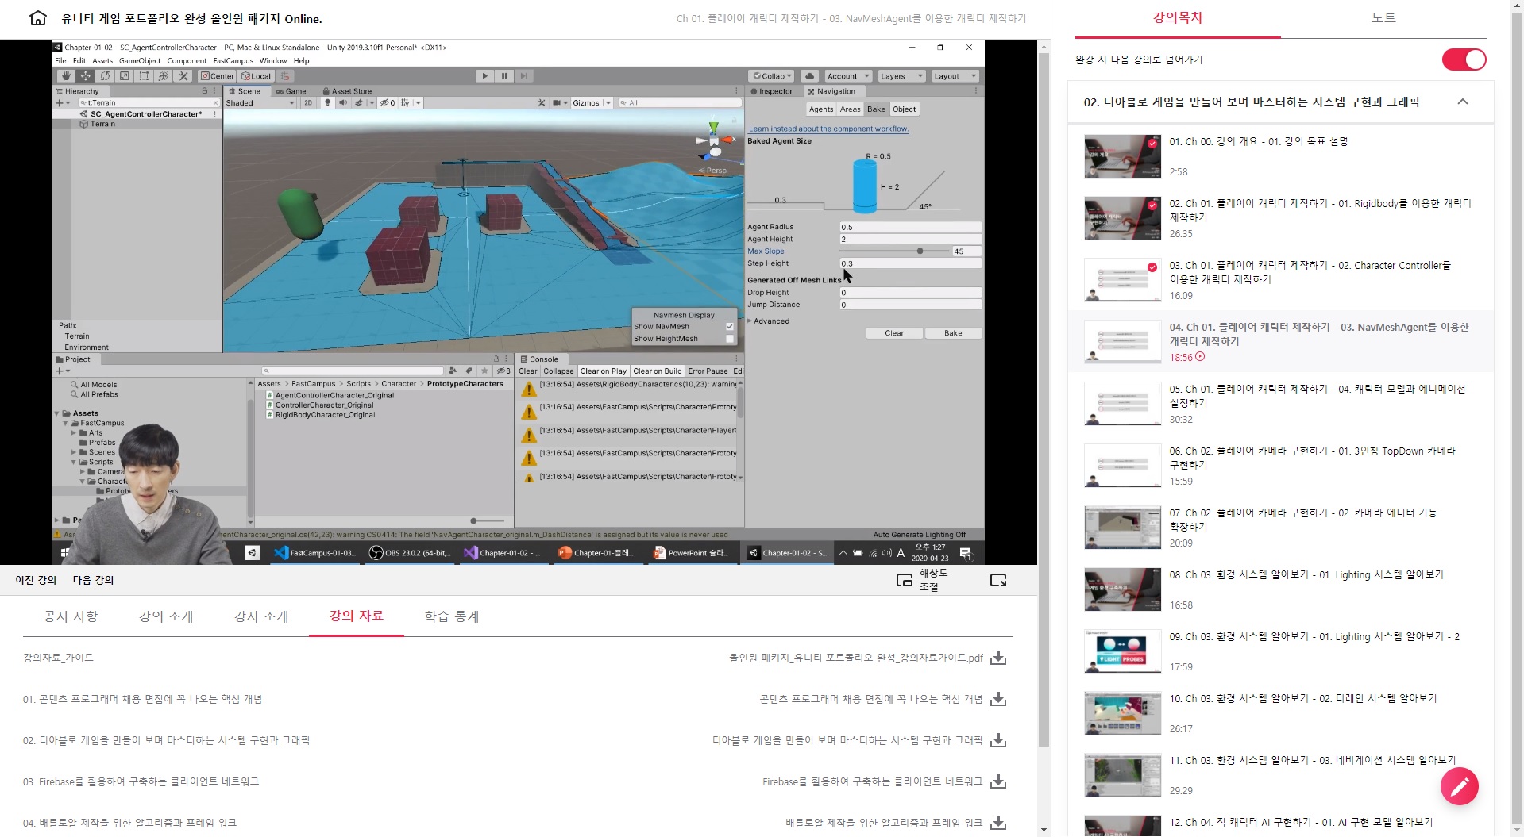Toggle Collapse in Console
This screenshot has height=837, width=1524.
coord(558,371)
